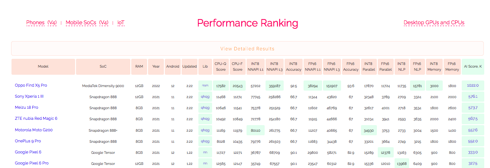
Task: Open the Meizu 18 Pro details
Action: (x=27, y=107)
